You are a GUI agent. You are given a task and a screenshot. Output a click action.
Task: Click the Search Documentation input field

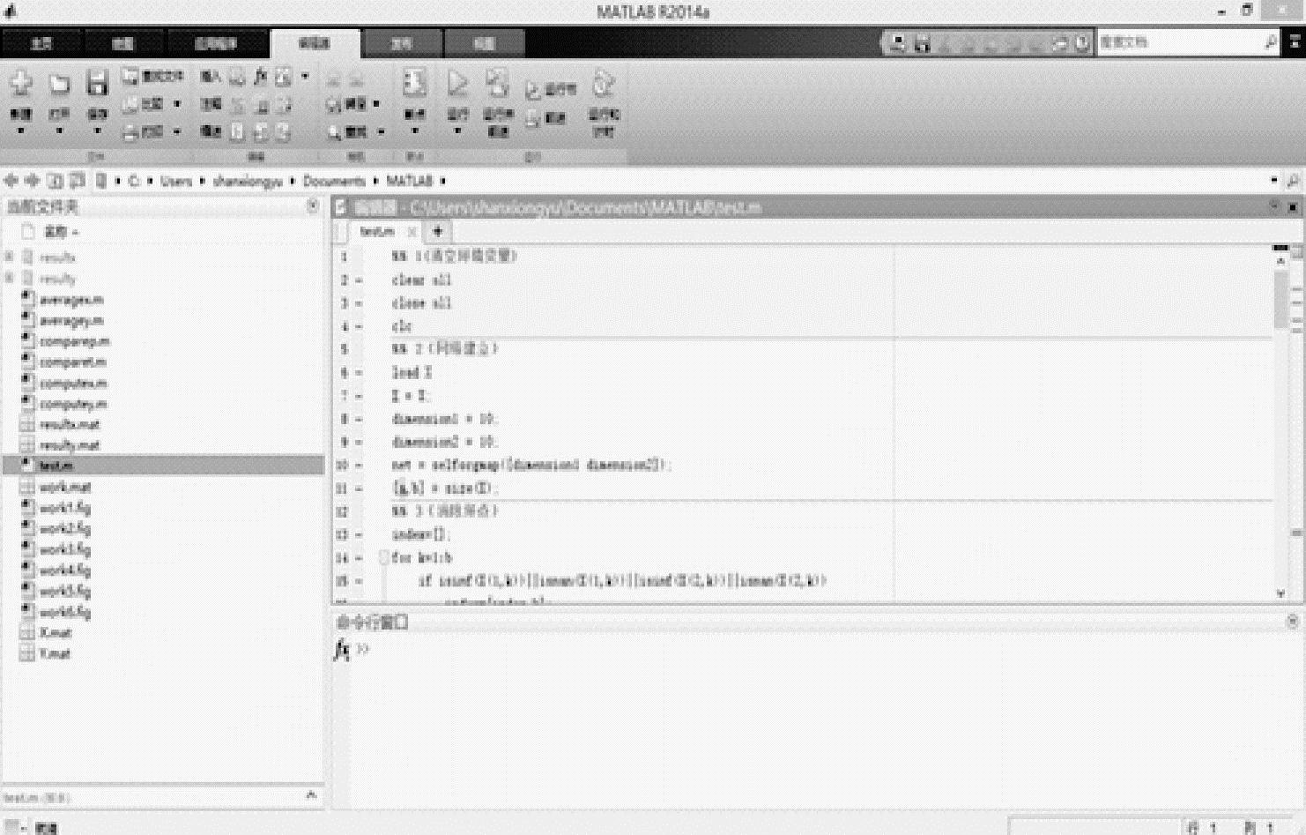pos(1179,41)
